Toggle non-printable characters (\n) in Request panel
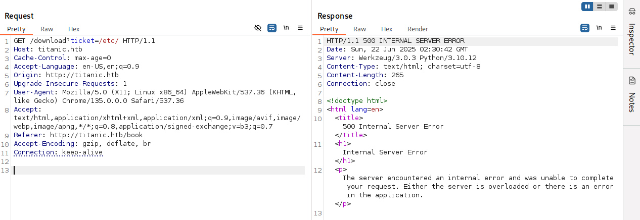 tap(286, 28)
